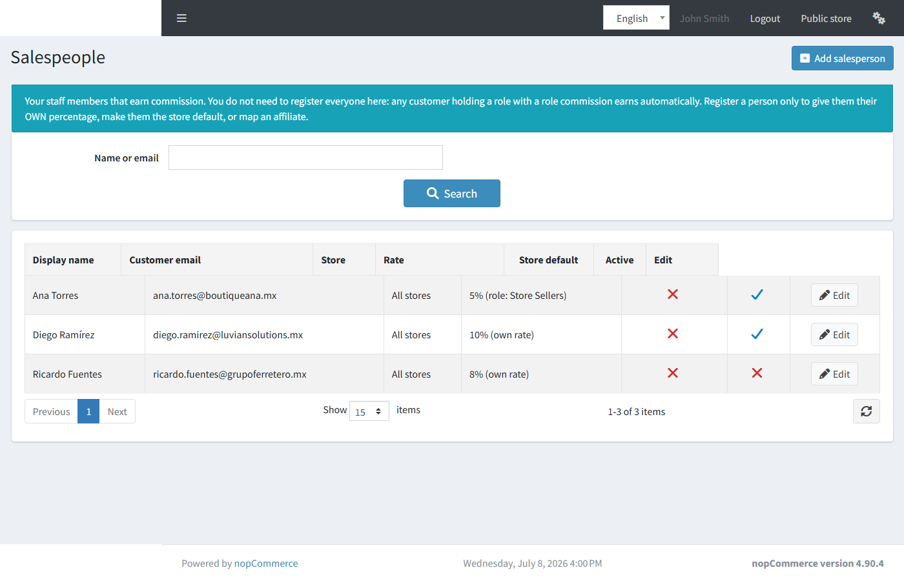904x581 pixels.
Task: Click the Logout link
Action: pyautogui.click(x=765, y=19)
